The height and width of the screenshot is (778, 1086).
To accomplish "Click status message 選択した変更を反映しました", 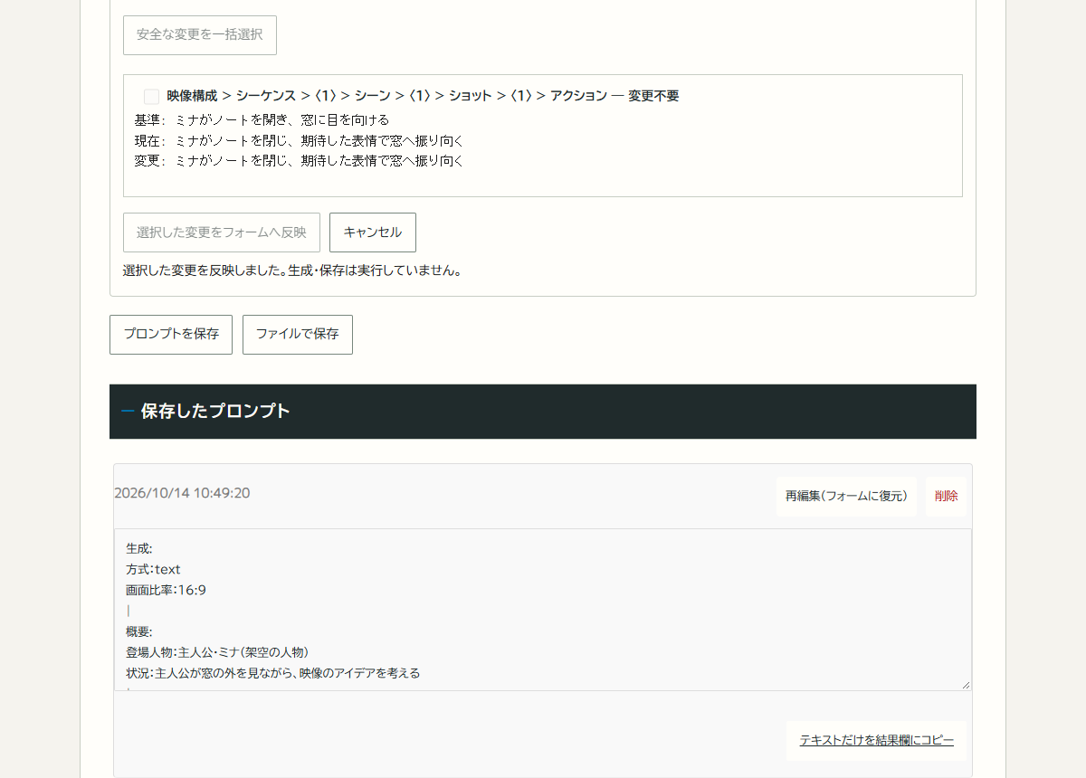I will coord(292,270).
